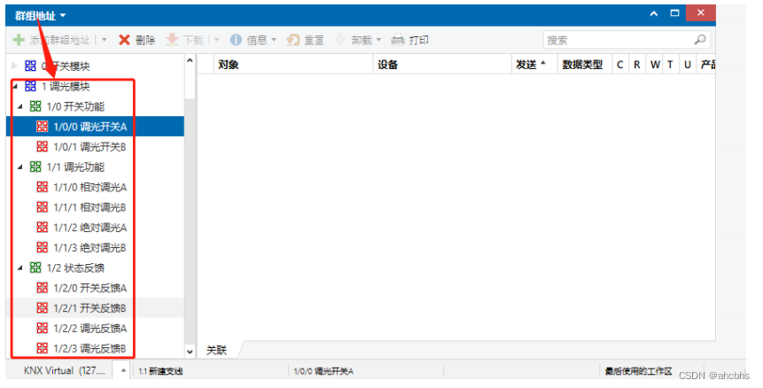Image resolution: width=763 pixels, height=388 pixels.
Task: Click the red icon of 1/2/0 开关反馈A
Action: coord(43,288)
